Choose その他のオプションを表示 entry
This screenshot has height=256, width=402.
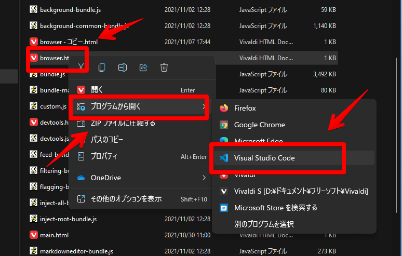(141, 199)
